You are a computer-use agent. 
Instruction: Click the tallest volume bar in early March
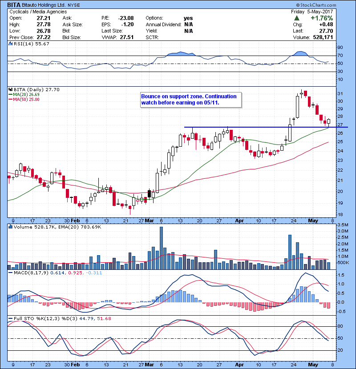point(161,248)
